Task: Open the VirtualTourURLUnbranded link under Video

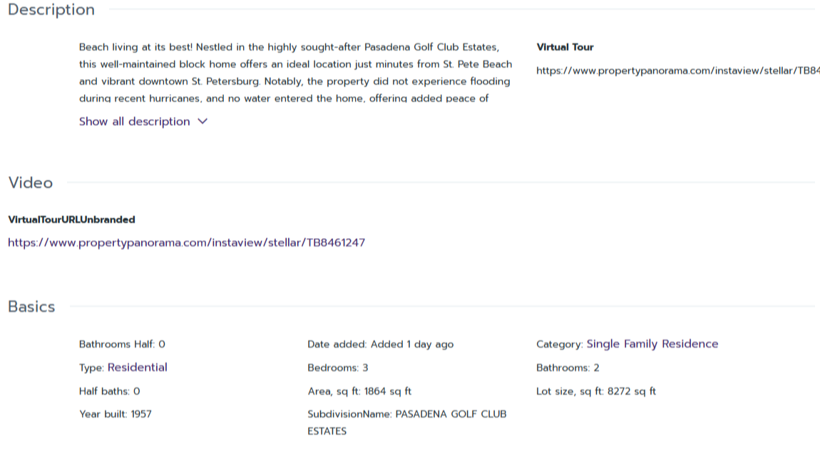Action: tap(186, 242)
